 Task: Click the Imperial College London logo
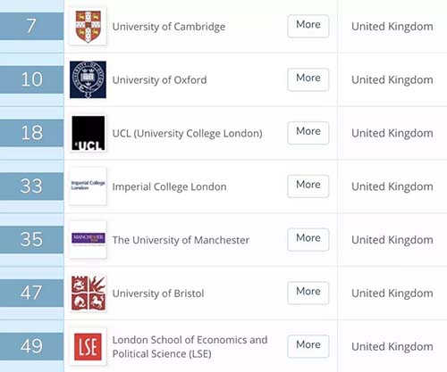pos(88,186)
